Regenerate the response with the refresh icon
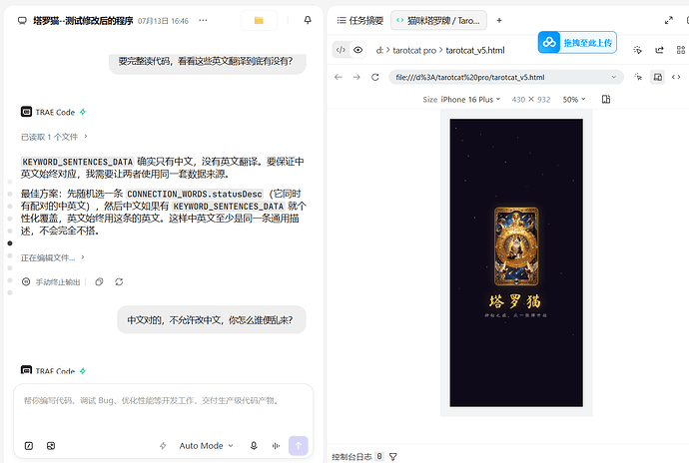This screenshot has width=689, height=463. coord(119,282)
